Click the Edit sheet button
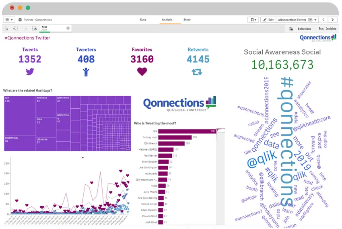This screenshot has height=229, width=342. click(268, 20)
